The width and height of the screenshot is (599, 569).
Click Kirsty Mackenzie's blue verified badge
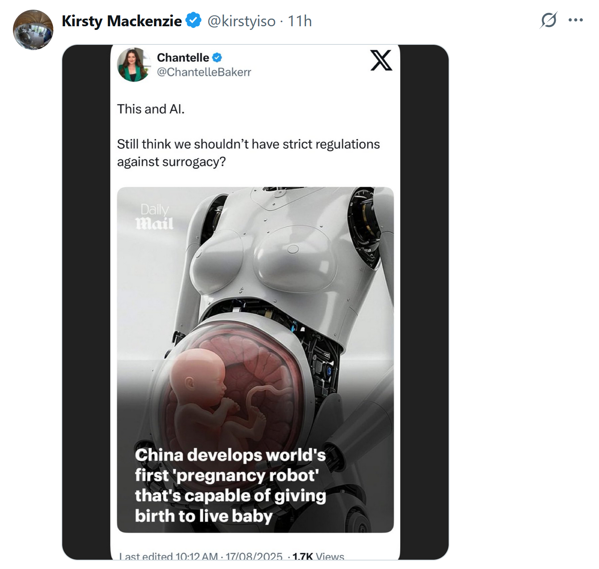[194, 21]
